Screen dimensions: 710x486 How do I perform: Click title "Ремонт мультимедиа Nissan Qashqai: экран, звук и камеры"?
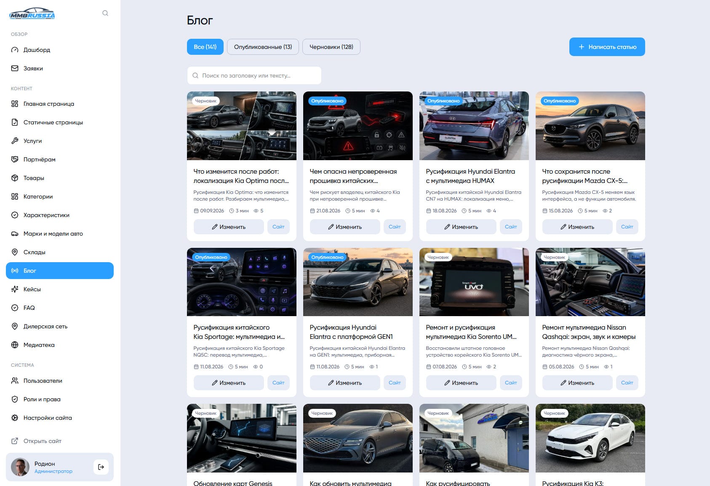(x=589, y=332)
